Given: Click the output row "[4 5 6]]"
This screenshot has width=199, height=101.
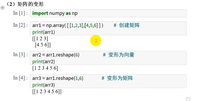Looking at the screenshot, I should (x=43, y=45).
